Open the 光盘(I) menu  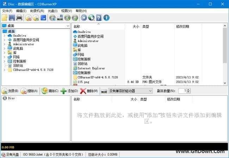pos(53,11)
